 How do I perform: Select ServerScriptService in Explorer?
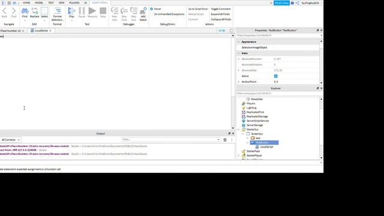tap(257, 121)
